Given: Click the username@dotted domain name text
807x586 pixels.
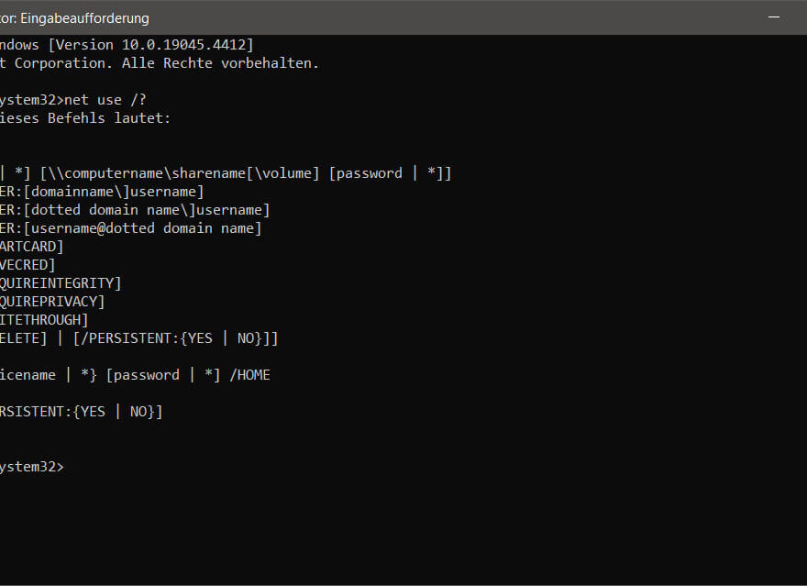Looking at the screenshot, I should (142, 228).
